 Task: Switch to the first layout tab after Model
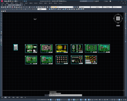9,97
